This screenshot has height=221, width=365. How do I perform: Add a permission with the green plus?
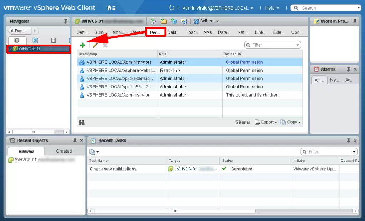[82, 45]
